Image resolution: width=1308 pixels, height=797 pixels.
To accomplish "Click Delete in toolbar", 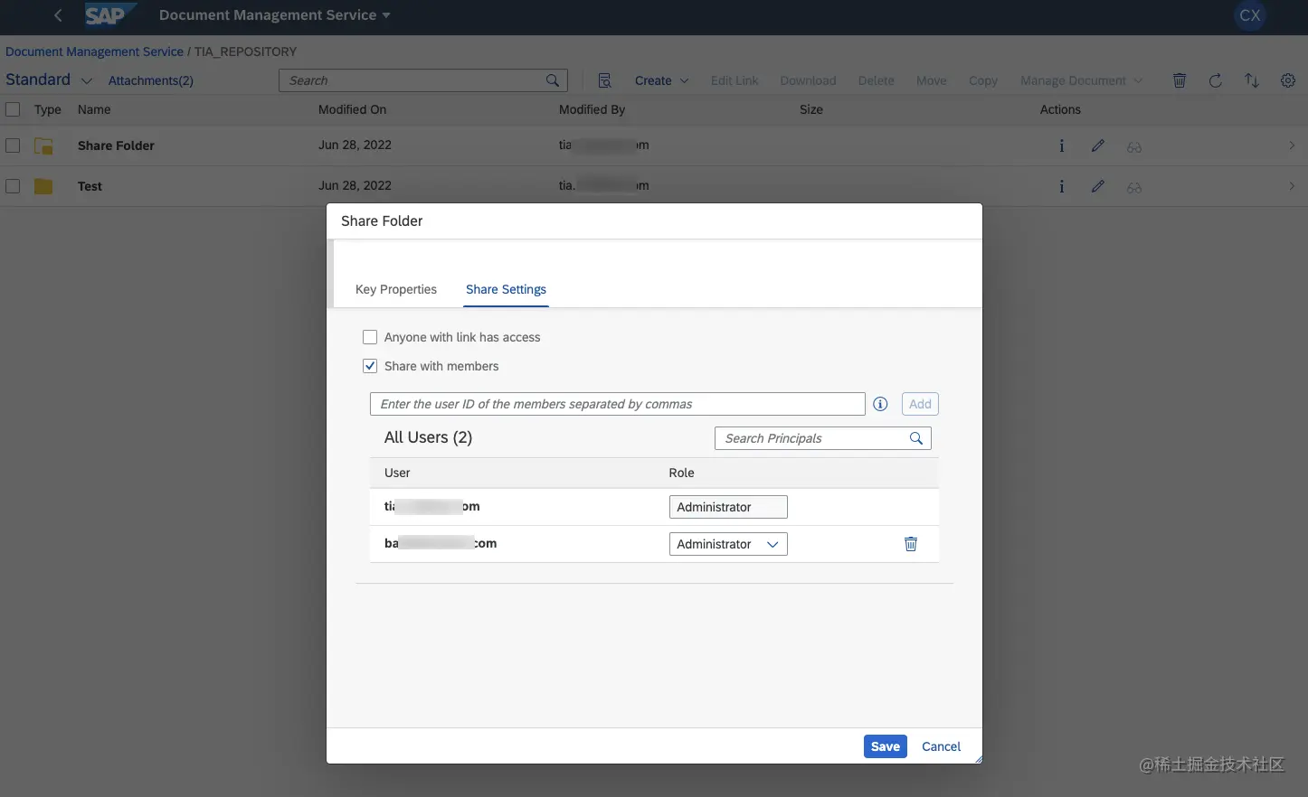I will click(876, 80).
